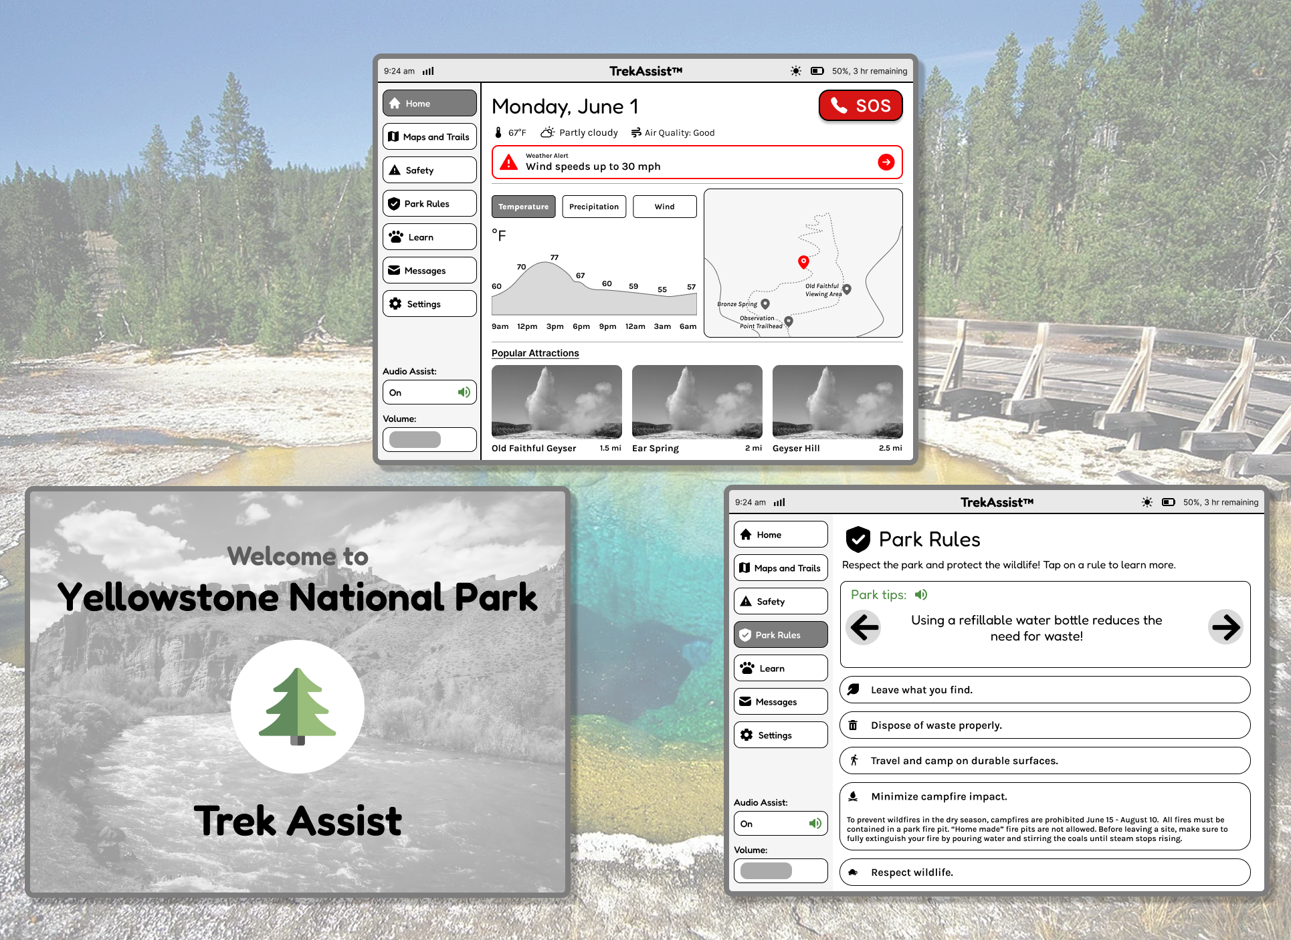Switch Audio Assist off in Park Rules sidebar
Screen dimensions: 1291x940
coord(780,823)
